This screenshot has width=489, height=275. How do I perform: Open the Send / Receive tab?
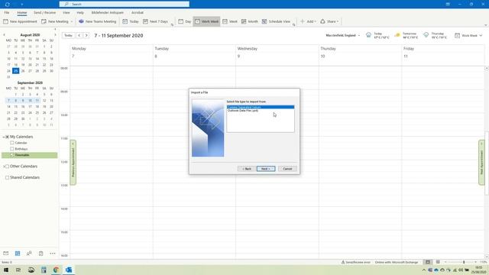[x=44, y=12]
